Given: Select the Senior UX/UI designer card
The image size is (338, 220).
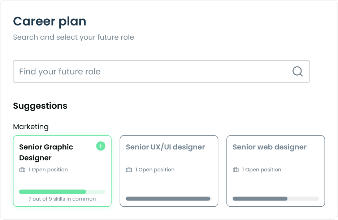Looking at the screenshot, I should [169, 171].
